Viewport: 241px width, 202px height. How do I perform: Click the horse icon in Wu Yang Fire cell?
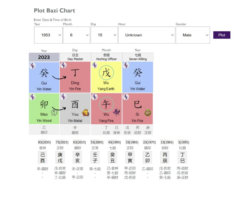click(117, 112)
